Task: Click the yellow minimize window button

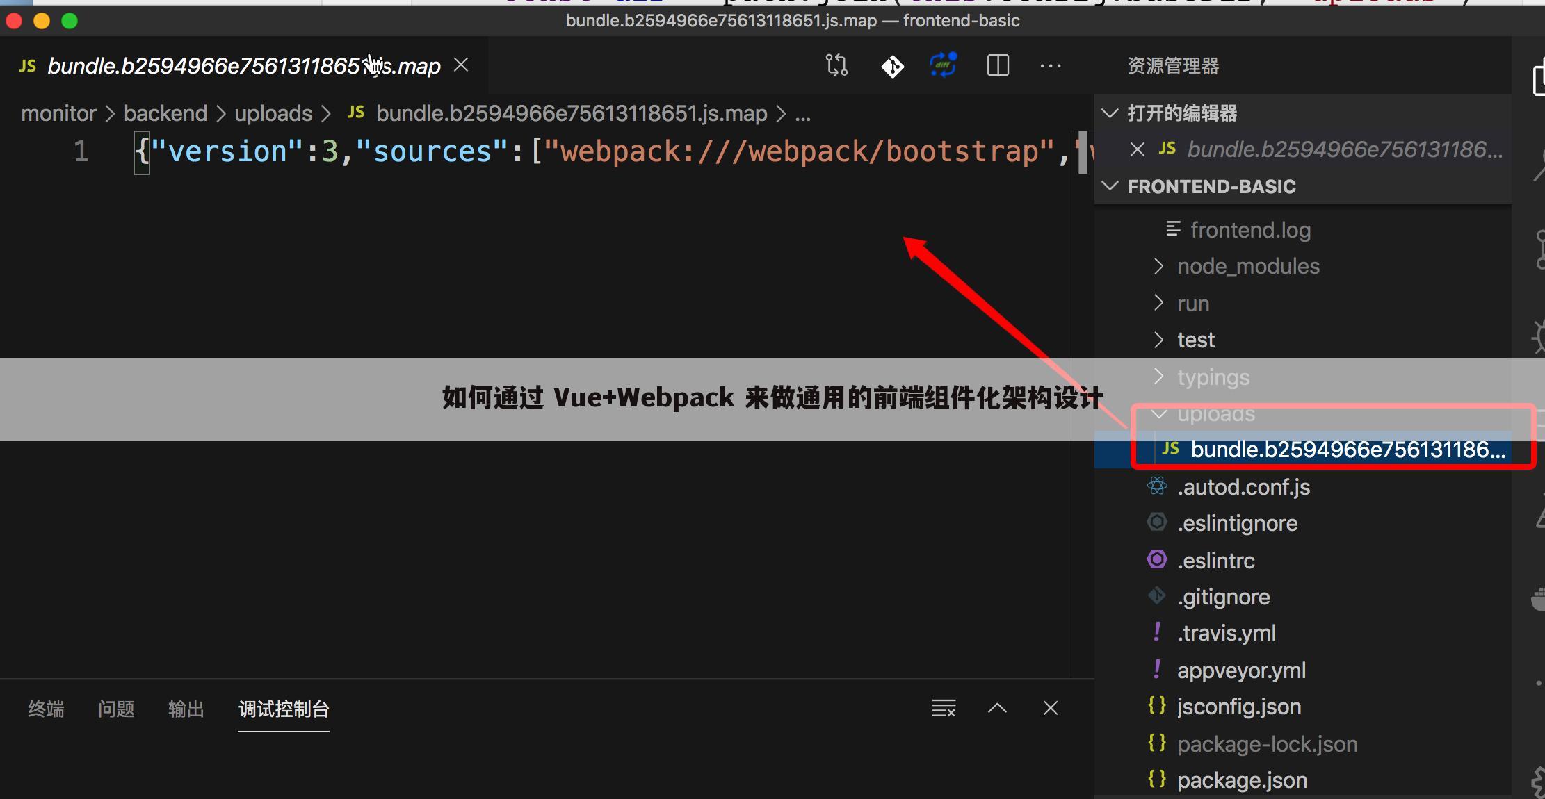Action: [x=42, y=21]
